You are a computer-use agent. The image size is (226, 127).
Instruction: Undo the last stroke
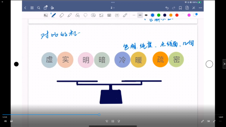(x=167, y=8)
